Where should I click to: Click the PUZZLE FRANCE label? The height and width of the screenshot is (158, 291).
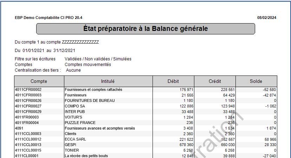pyautogui.click(x=80, y=123)
